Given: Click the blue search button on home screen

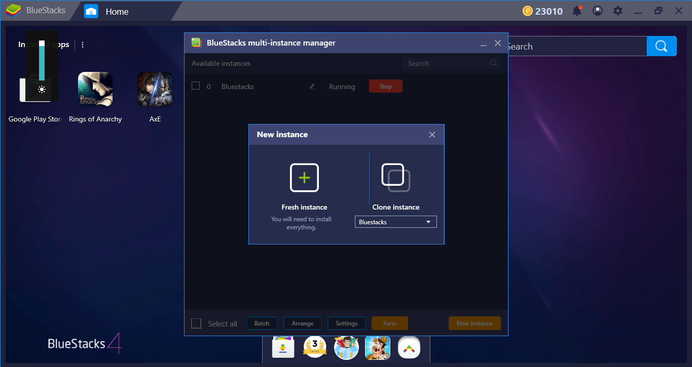Looking at the screenshot, I should coord(662,46).
